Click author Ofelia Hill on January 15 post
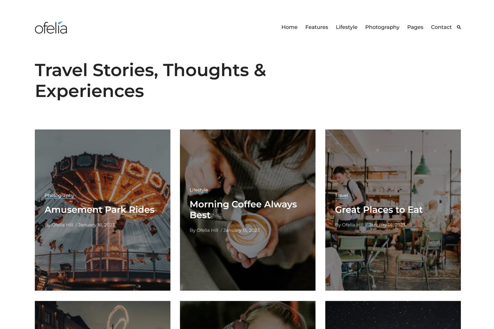The image size is (494, 329). 207,230
